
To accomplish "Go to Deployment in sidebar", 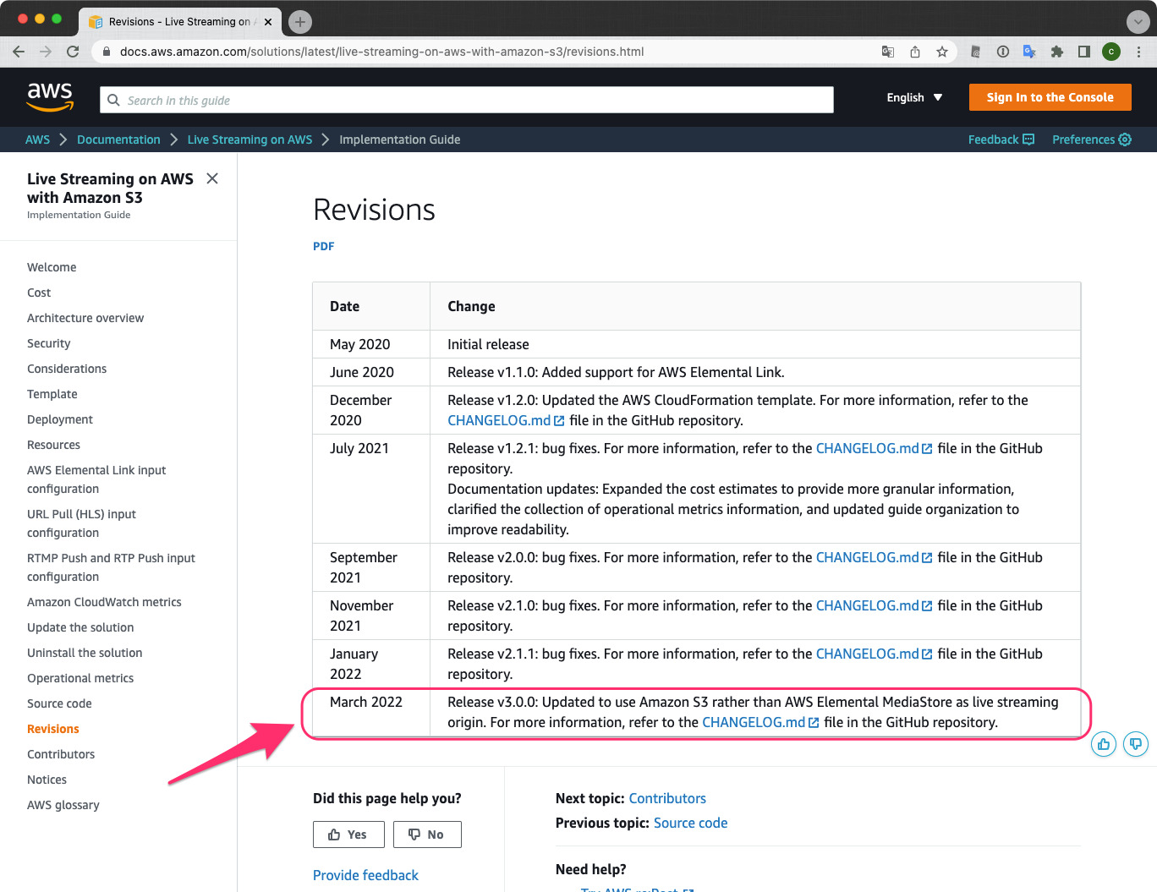I will (x=60, y=419).
